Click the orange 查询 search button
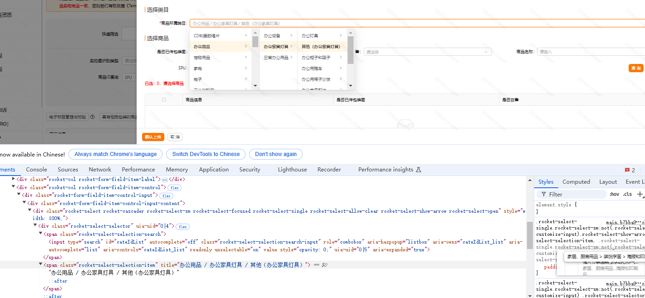This screenshot has height=298, width=645. pos(636,68)
